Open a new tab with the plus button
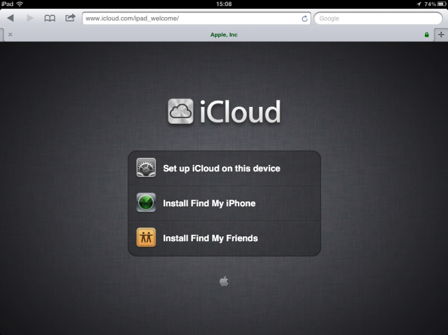Viewport: 448px width, 335px height. (x=441, y=35)
